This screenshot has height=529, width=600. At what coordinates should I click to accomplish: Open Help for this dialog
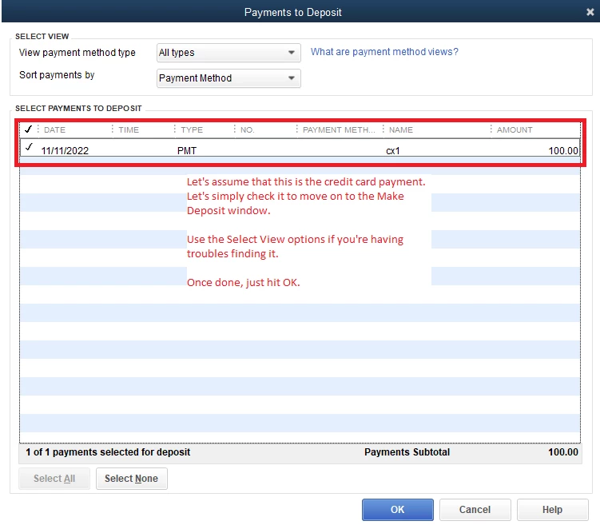[552, 510]
